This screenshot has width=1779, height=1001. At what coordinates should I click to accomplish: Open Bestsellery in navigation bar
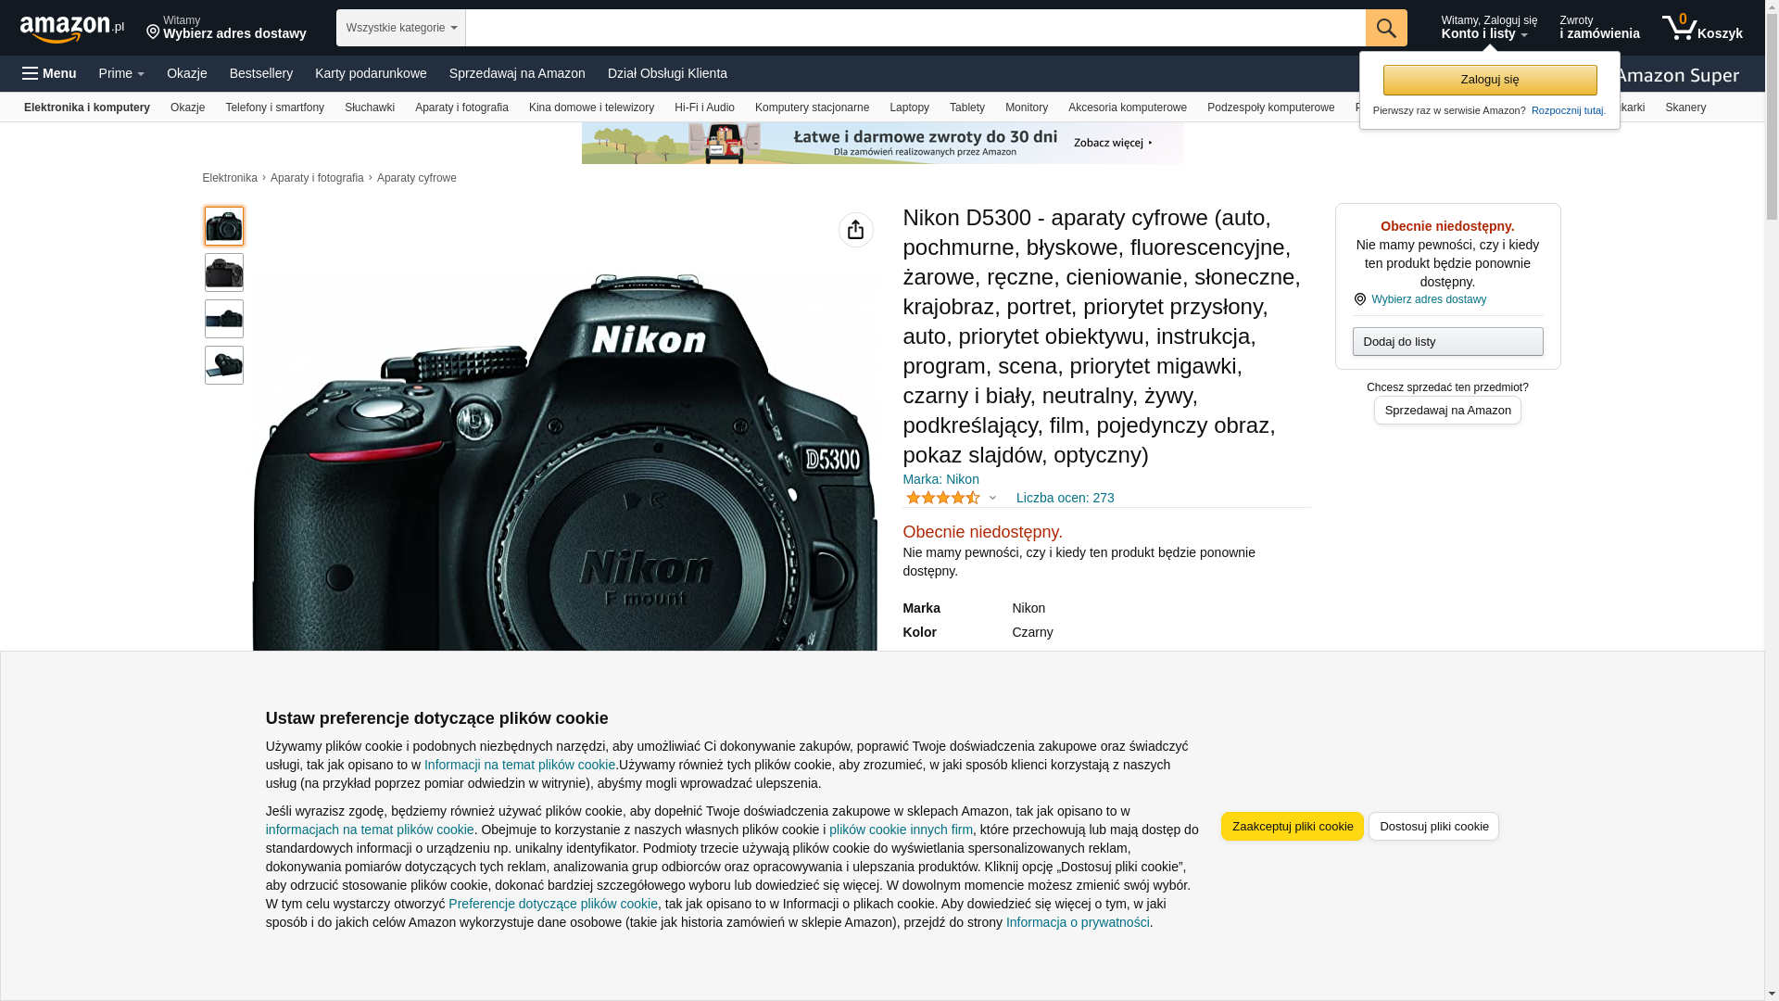pyautogui.click(x=260, y=73)
